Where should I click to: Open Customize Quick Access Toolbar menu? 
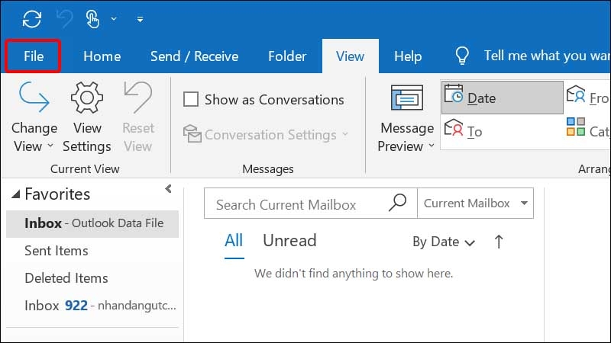140,19
